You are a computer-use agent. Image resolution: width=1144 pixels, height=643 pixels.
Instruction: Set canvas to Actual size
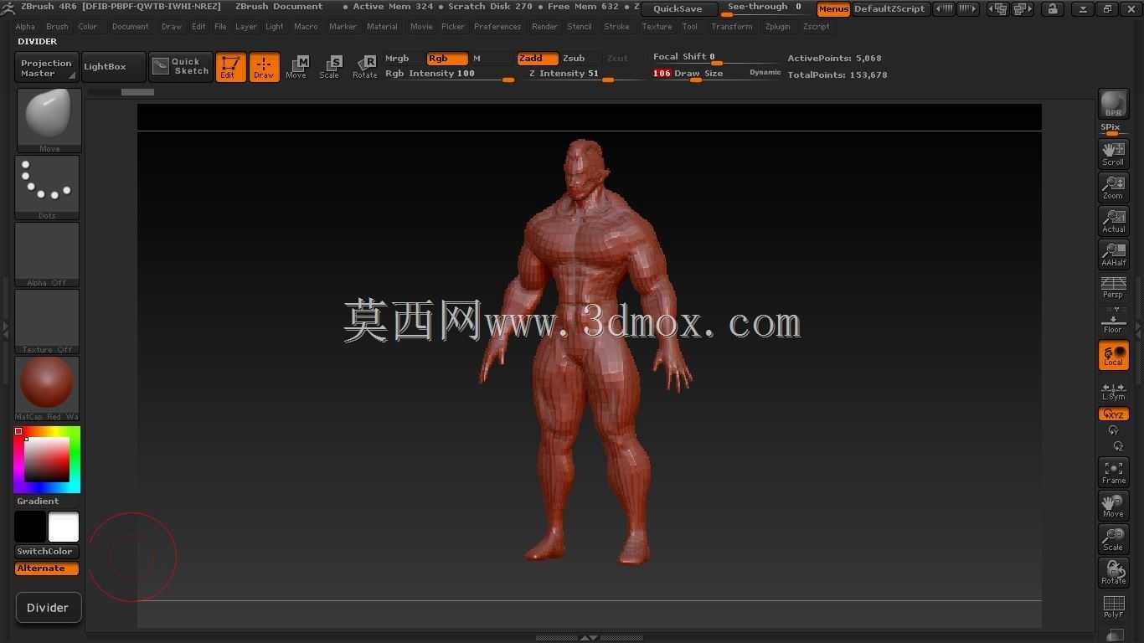point(1113,221)
